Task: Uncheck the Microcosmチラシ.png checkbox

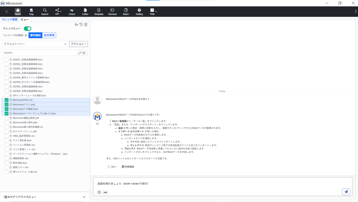Action: click(6, 105)
